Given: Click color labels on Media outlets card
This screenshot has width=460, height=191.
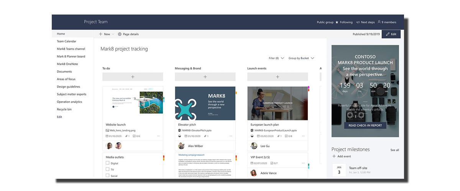Looking at the screenshot, I should point(164,158).
